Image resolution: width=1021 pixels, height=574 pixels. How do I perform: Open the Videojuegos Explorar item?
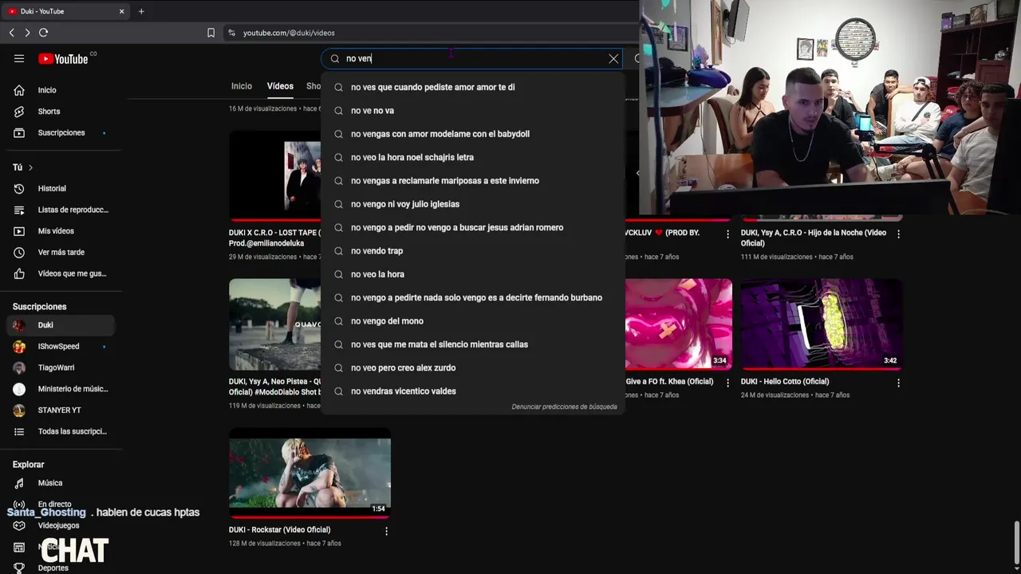[61, 525]
